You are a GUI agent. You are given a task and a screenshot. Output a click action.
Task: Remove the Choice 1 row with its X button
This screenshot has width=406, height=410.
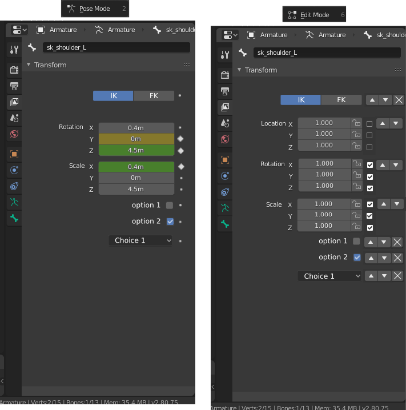point(397,276)
